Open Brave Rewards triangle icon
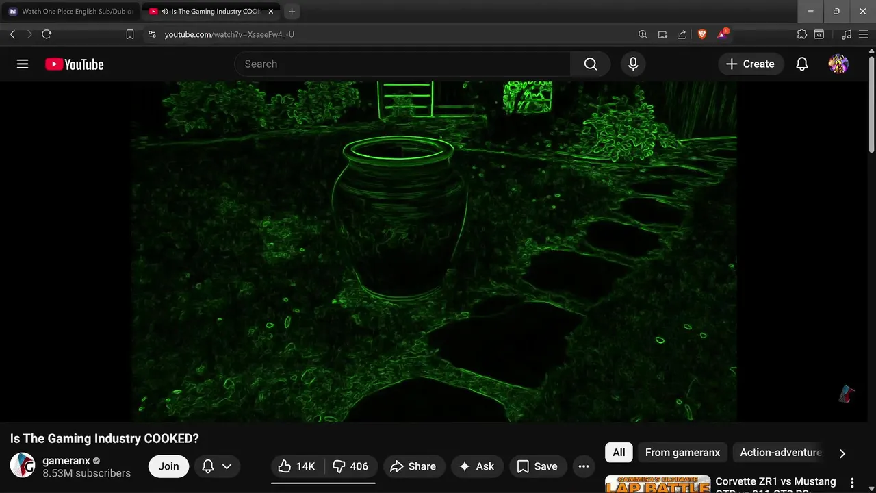The height and width of the screenshot is (493, 876). (x=723, y=34)
